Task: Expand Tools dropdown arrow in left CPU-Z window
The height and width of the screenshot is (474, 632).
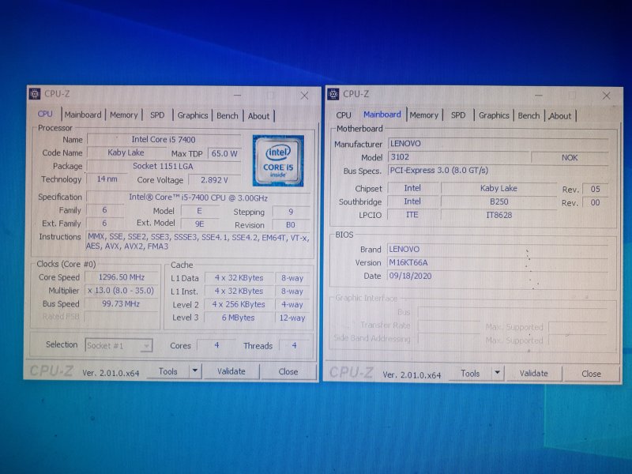Action: point(195,371)
